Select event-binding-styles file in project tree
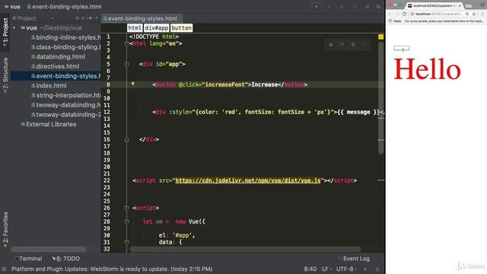The image size is (487, 274). 66,76
